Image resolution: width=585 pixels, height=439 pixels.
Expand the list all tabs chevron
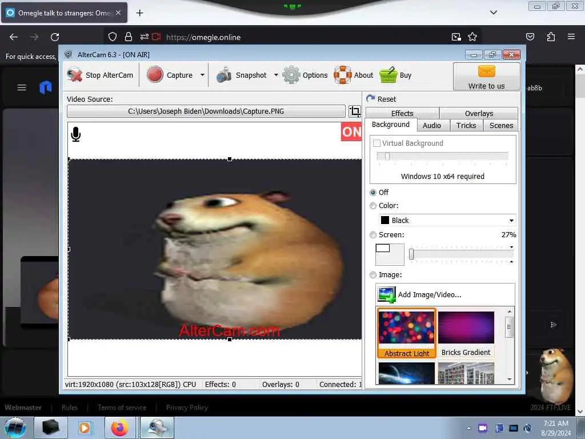[493, 13]
